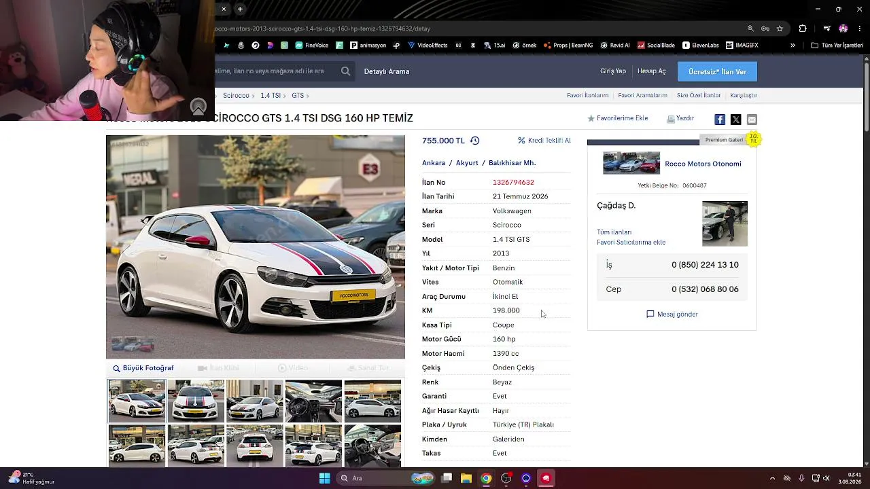
Task: Open the Windows Start menu
Action: pyautogui.click(x=324, y=478)
